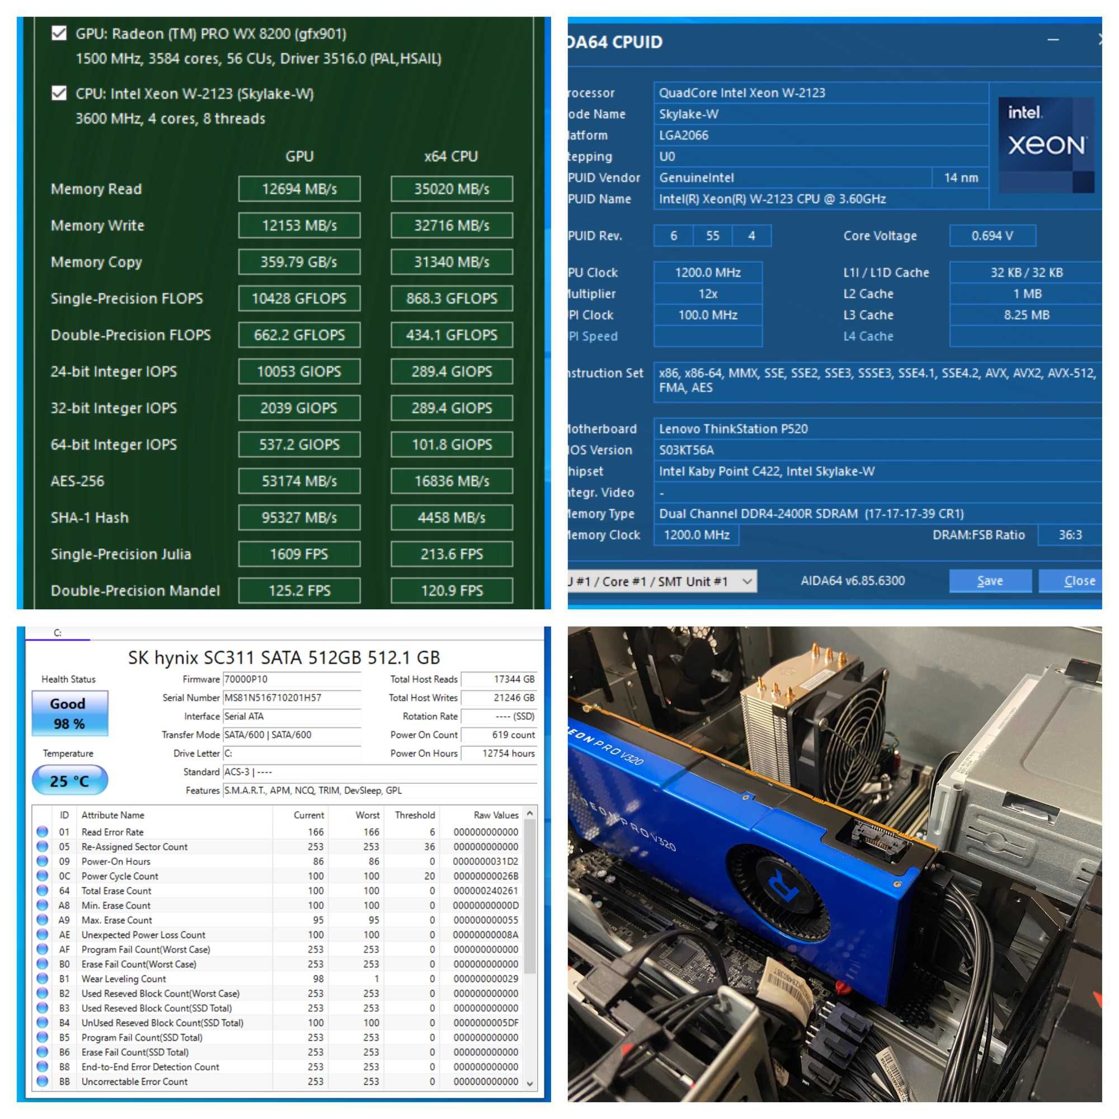
Task: Click the Power On Count 619 count value
Action: coord(499,735)
